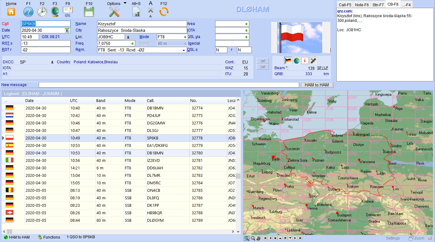435x242 pixels.
Task: Click in the Call input field
Action: point(46,24)
